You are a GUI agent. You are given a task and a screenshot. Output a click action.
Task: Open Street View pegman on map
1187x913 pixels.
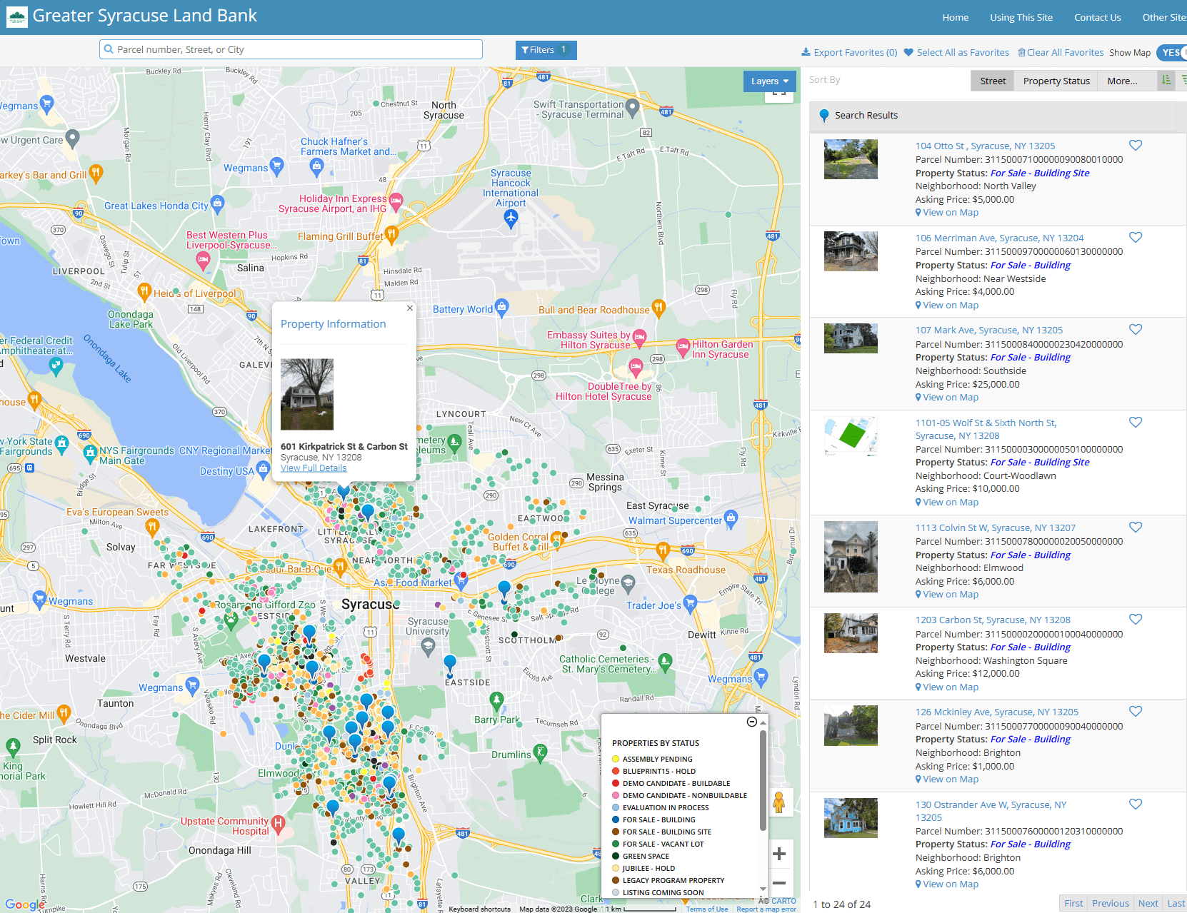[779, 802]
